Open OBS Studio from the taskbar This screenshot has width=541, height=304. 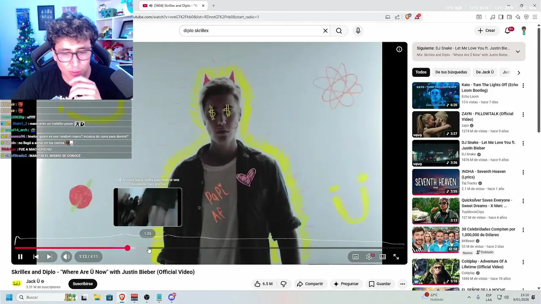tap(147, 297)
